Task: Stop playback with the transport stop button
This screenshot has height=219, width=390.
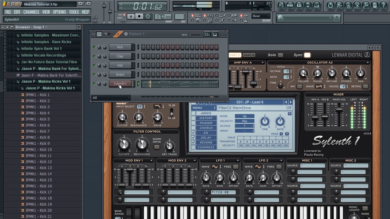Action: tap(139, 16)
